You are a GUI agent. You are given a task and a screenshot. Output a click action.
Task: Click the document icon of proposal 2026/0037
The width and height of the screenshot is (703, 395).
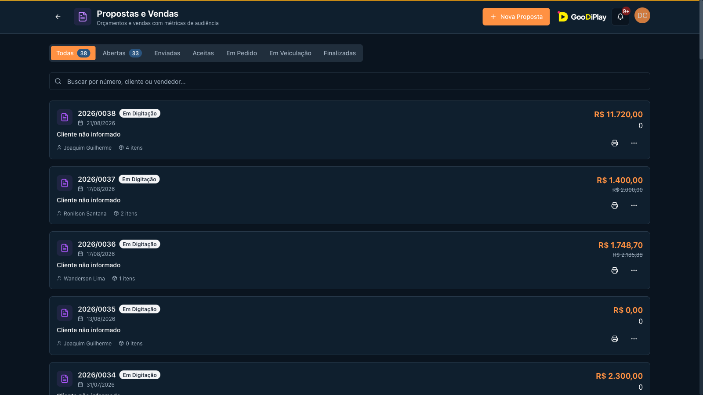click(x=65, y=183)
